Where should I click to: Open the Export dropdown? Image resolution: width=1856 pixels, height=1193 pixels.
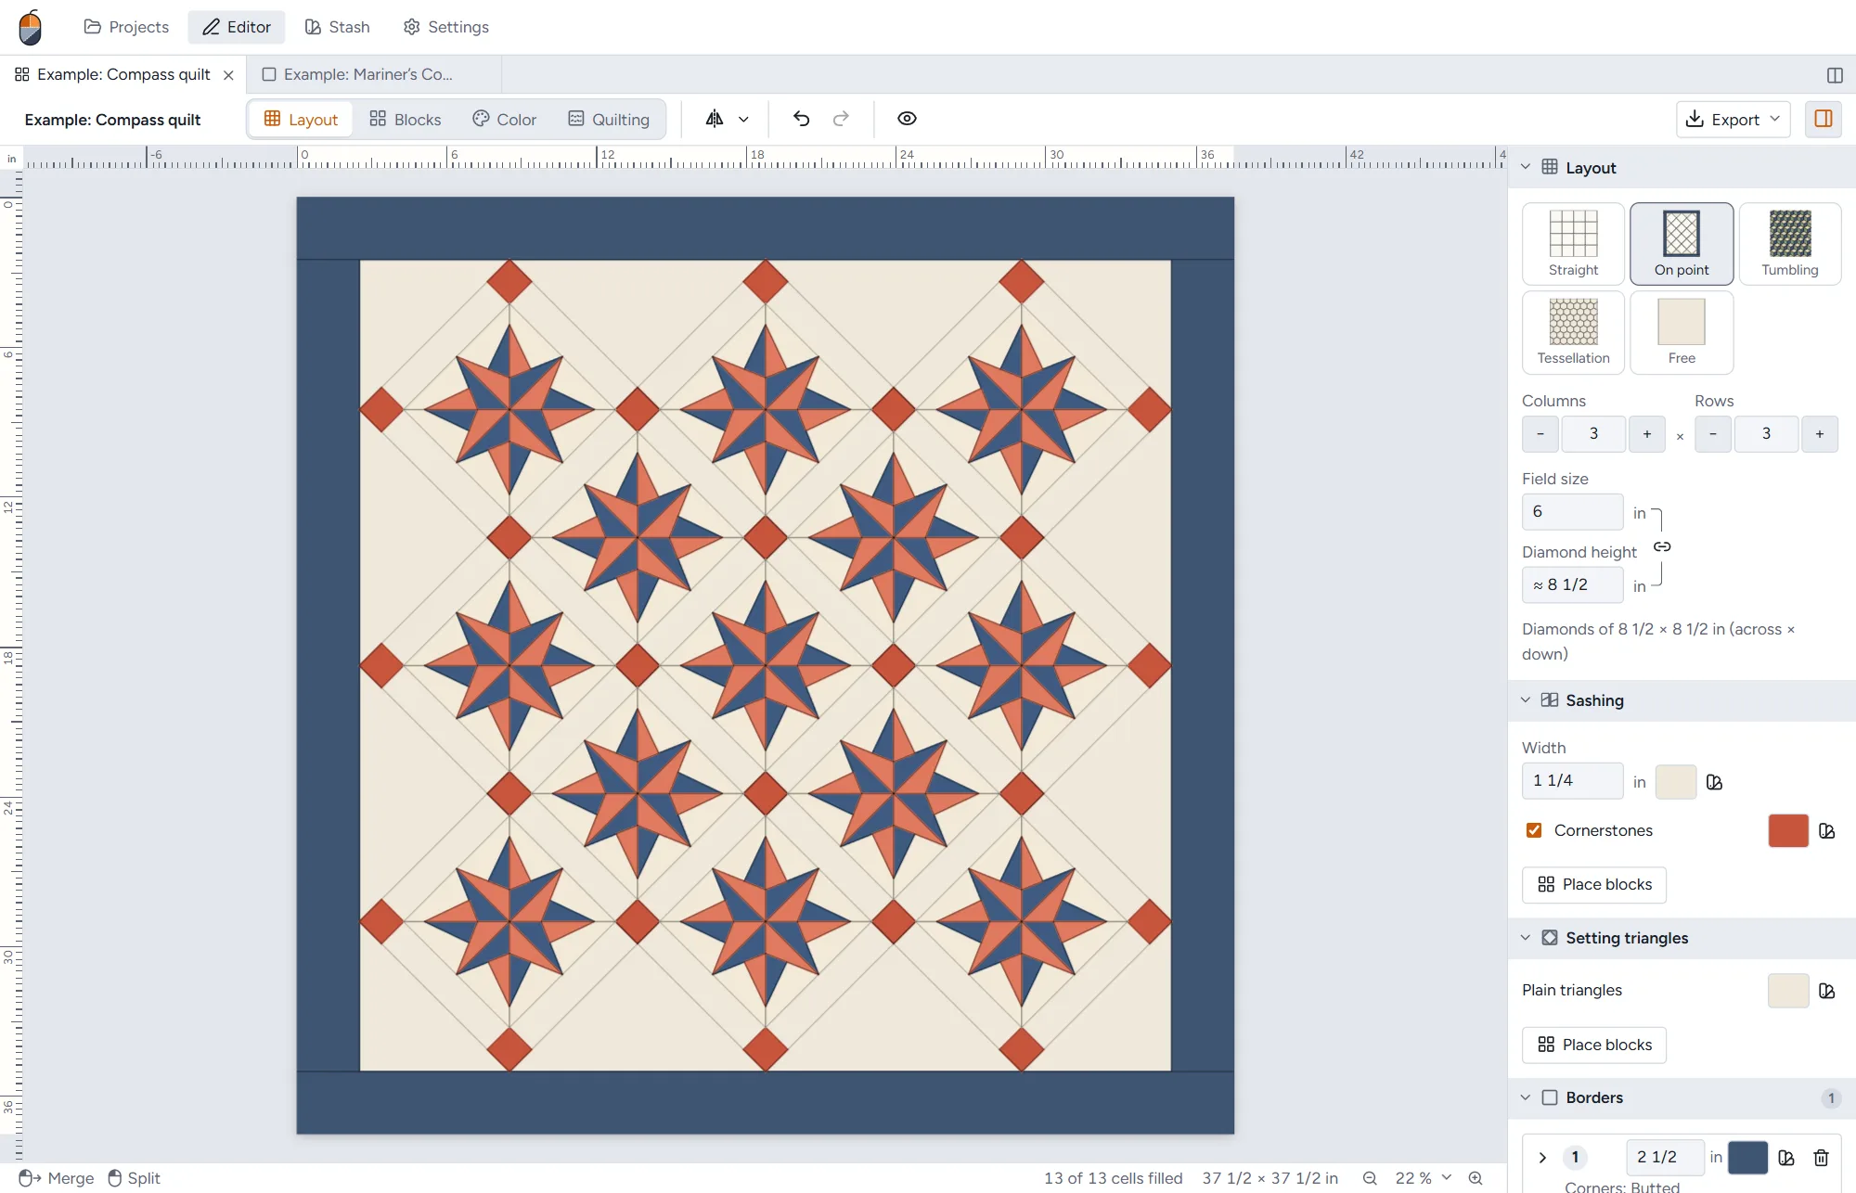pyautogui.click(x=1733, y=119)
